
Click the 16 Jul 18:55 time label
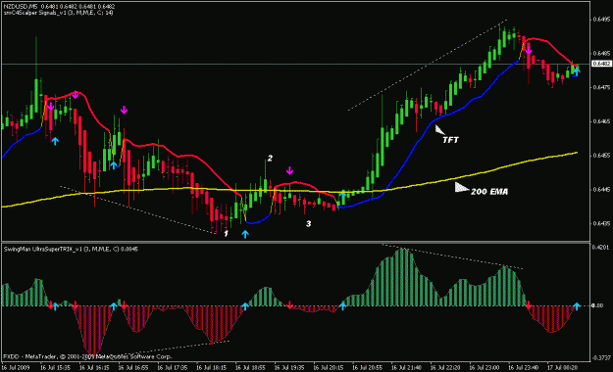coord(250,368)
